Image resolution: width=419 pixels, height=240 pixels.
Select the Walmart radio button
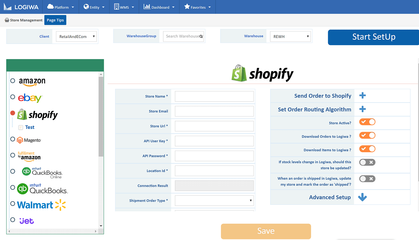pos(13,203)
